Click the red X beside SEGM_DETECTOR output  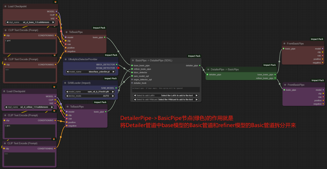(x=118, y=68)
